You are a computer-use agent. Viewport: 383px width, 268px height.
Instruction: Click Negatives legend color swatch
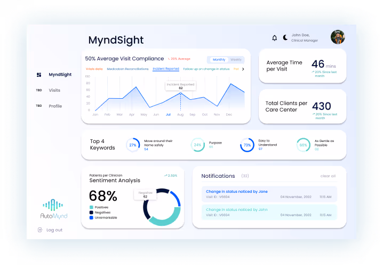(91, 212)
